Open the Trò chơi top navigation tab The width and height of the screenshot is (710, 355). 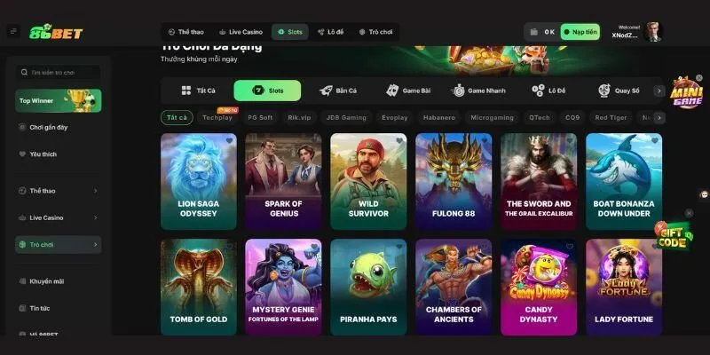pos(375,32)
